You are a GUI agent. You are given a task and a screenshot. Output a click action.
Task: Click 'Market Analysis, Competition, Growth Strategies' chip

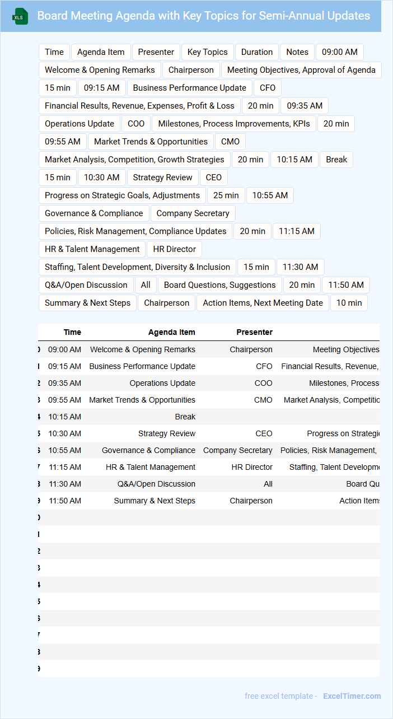(134, 160)
